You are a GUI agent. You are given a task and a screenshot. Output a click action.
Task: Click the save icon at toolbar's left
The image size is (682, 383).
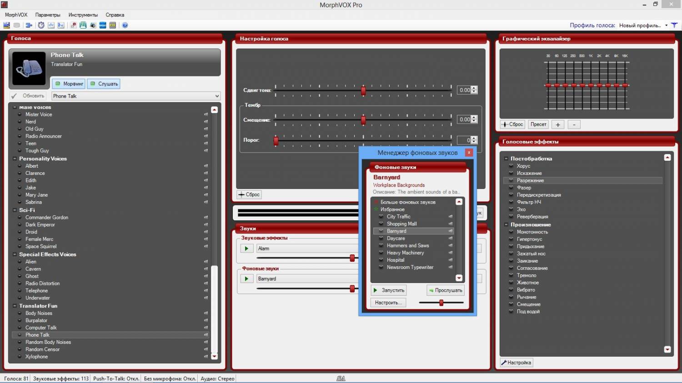click(x=7, y=25)
